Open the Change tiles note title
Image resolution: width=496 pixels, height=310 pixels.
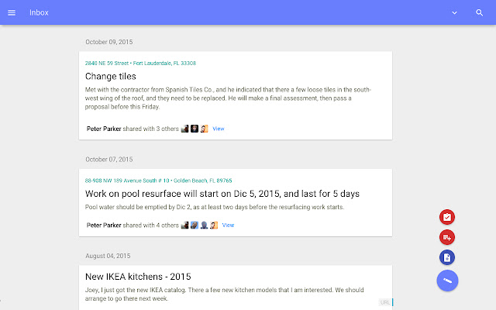111,77
